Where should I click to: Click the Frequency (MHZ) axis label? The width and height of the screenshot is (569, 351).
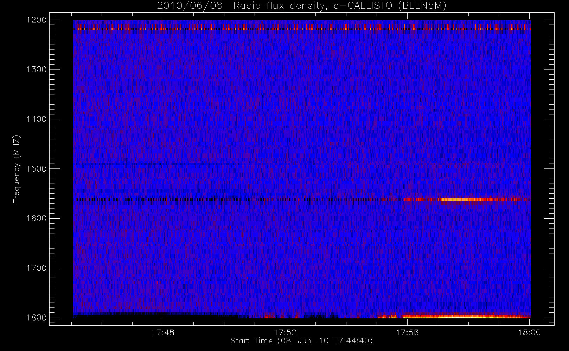17,169
